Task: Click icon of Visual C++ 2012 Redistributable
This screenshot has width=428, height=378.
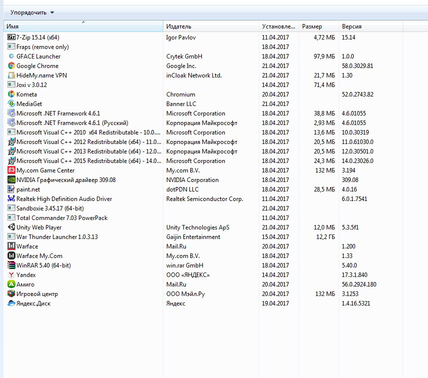Action: [11, 142]
